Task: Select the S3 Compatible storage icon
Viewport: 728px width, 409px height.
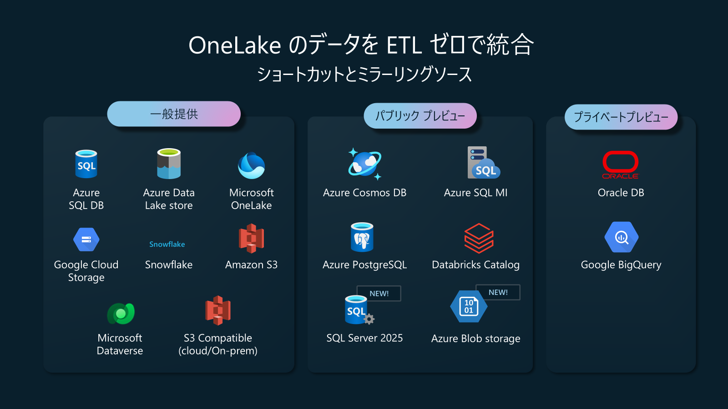Action: (x=218, y=310)
